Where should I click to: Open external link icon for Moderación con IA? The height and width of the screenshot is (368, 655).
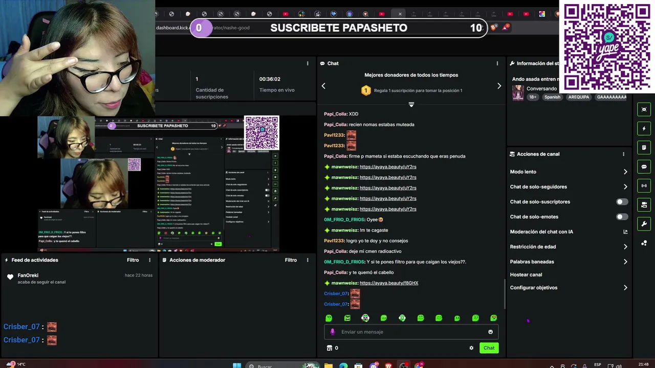click(625, 232)
